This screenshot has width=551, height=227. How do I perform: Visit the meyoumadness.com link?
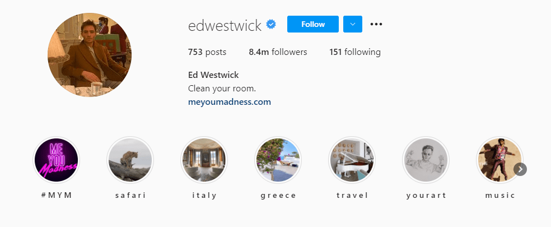(230, 103)
